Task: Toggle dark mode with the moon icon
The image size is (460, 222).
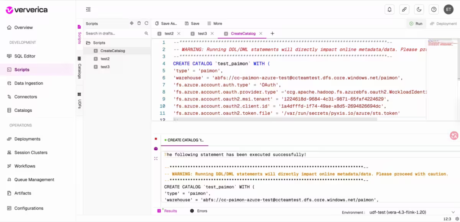Action: point(419,10)
